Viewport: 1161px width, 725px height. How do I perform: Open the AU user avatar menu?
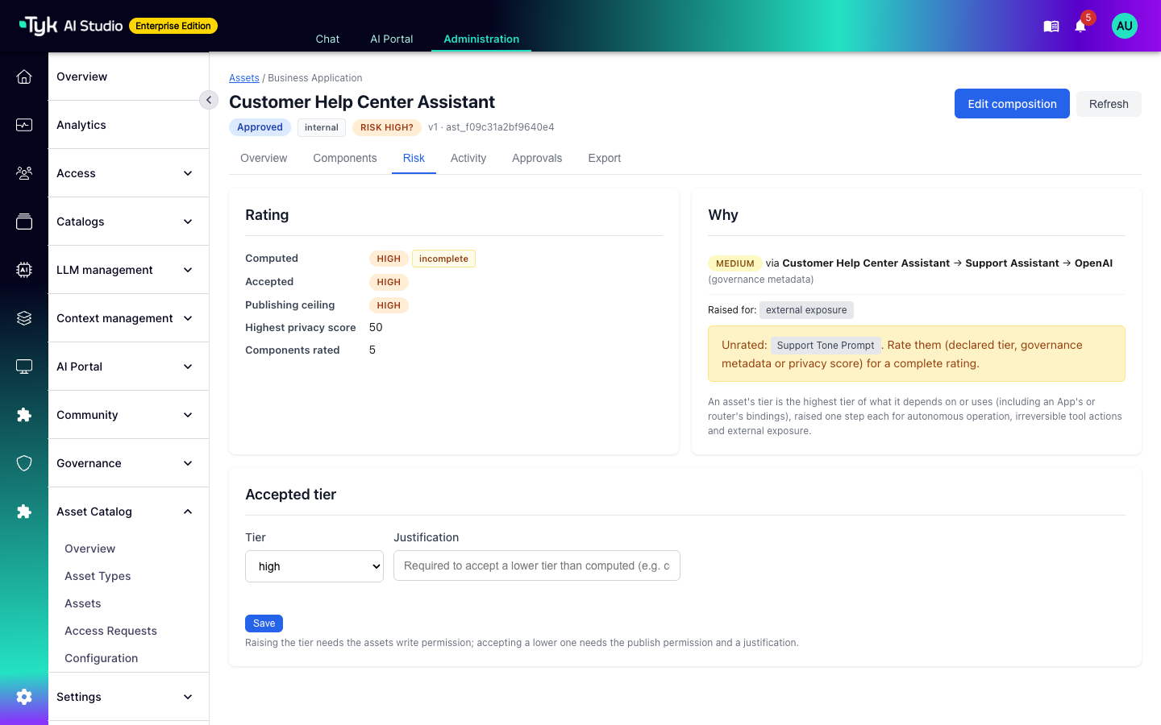point(1125,26)
